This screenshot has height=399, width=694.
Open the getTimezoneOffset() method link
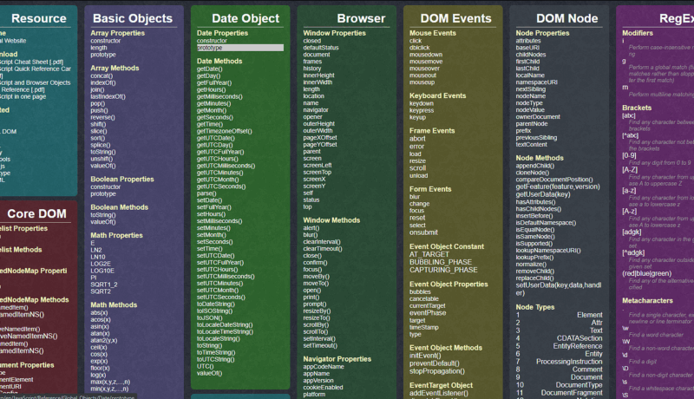(x=225, y=131)
